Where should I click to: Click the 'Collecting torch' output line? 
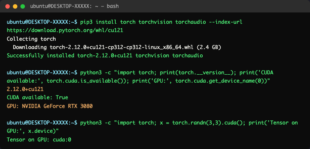31,39
